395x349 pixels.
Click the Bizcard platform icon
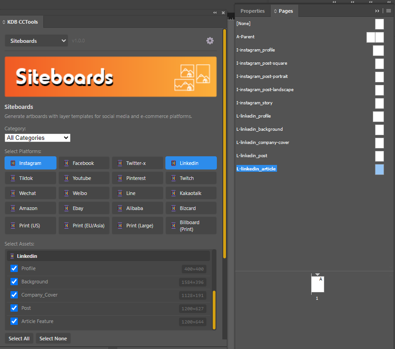click(x=174, y=208)
